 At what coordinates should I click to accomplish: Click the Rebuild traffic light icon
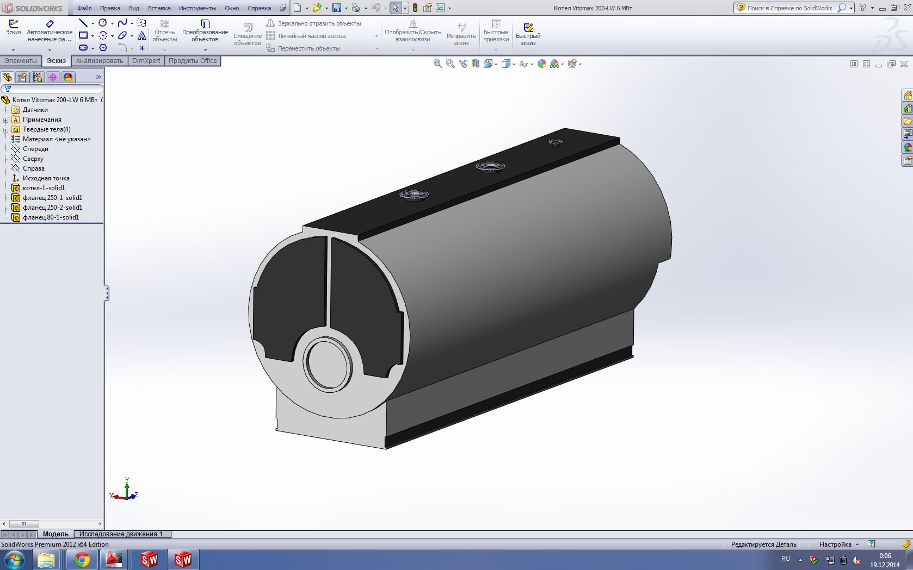pyautogui.click(x=415, y=8)
